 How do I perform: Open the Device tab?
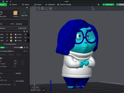pos(26,5)
